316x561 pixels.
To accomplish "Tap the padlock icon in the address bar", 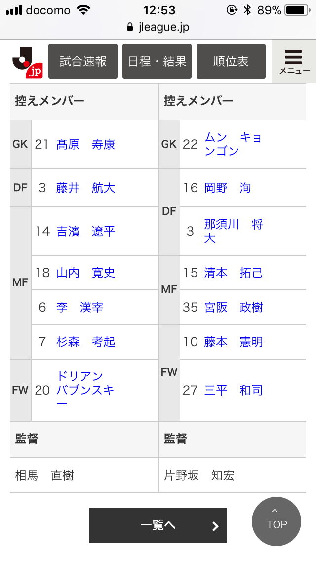I will tap(130, 27).
